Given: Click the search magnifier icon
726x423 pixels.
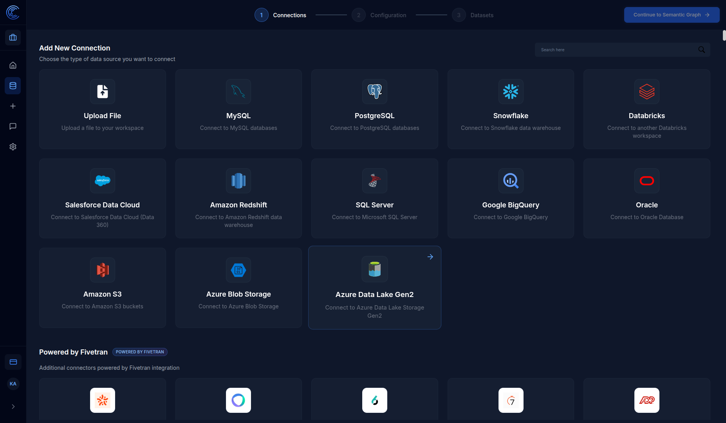Looking at the screenshot, I should coord(702,50).
